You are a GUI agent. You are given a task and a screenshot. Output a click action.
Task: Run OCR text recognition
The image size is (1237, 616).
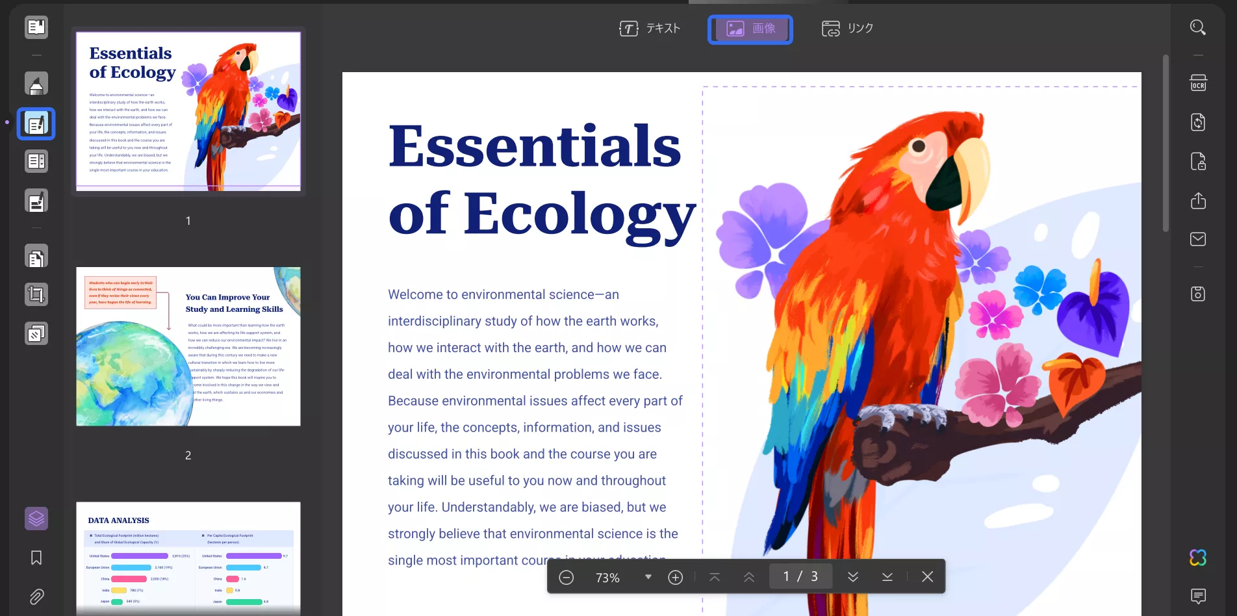(x=1198, y=83)
